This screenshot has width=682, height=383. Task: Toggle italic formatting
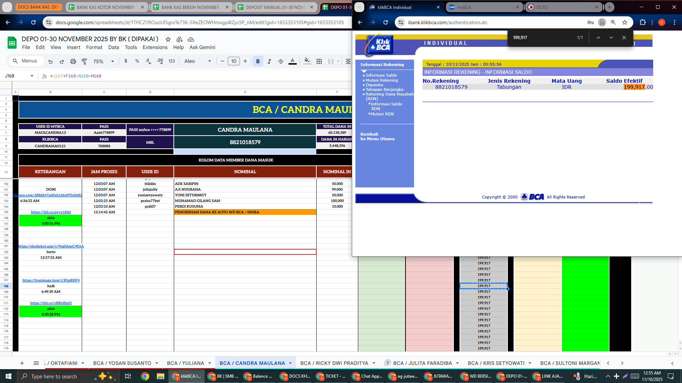coord(269,61)
